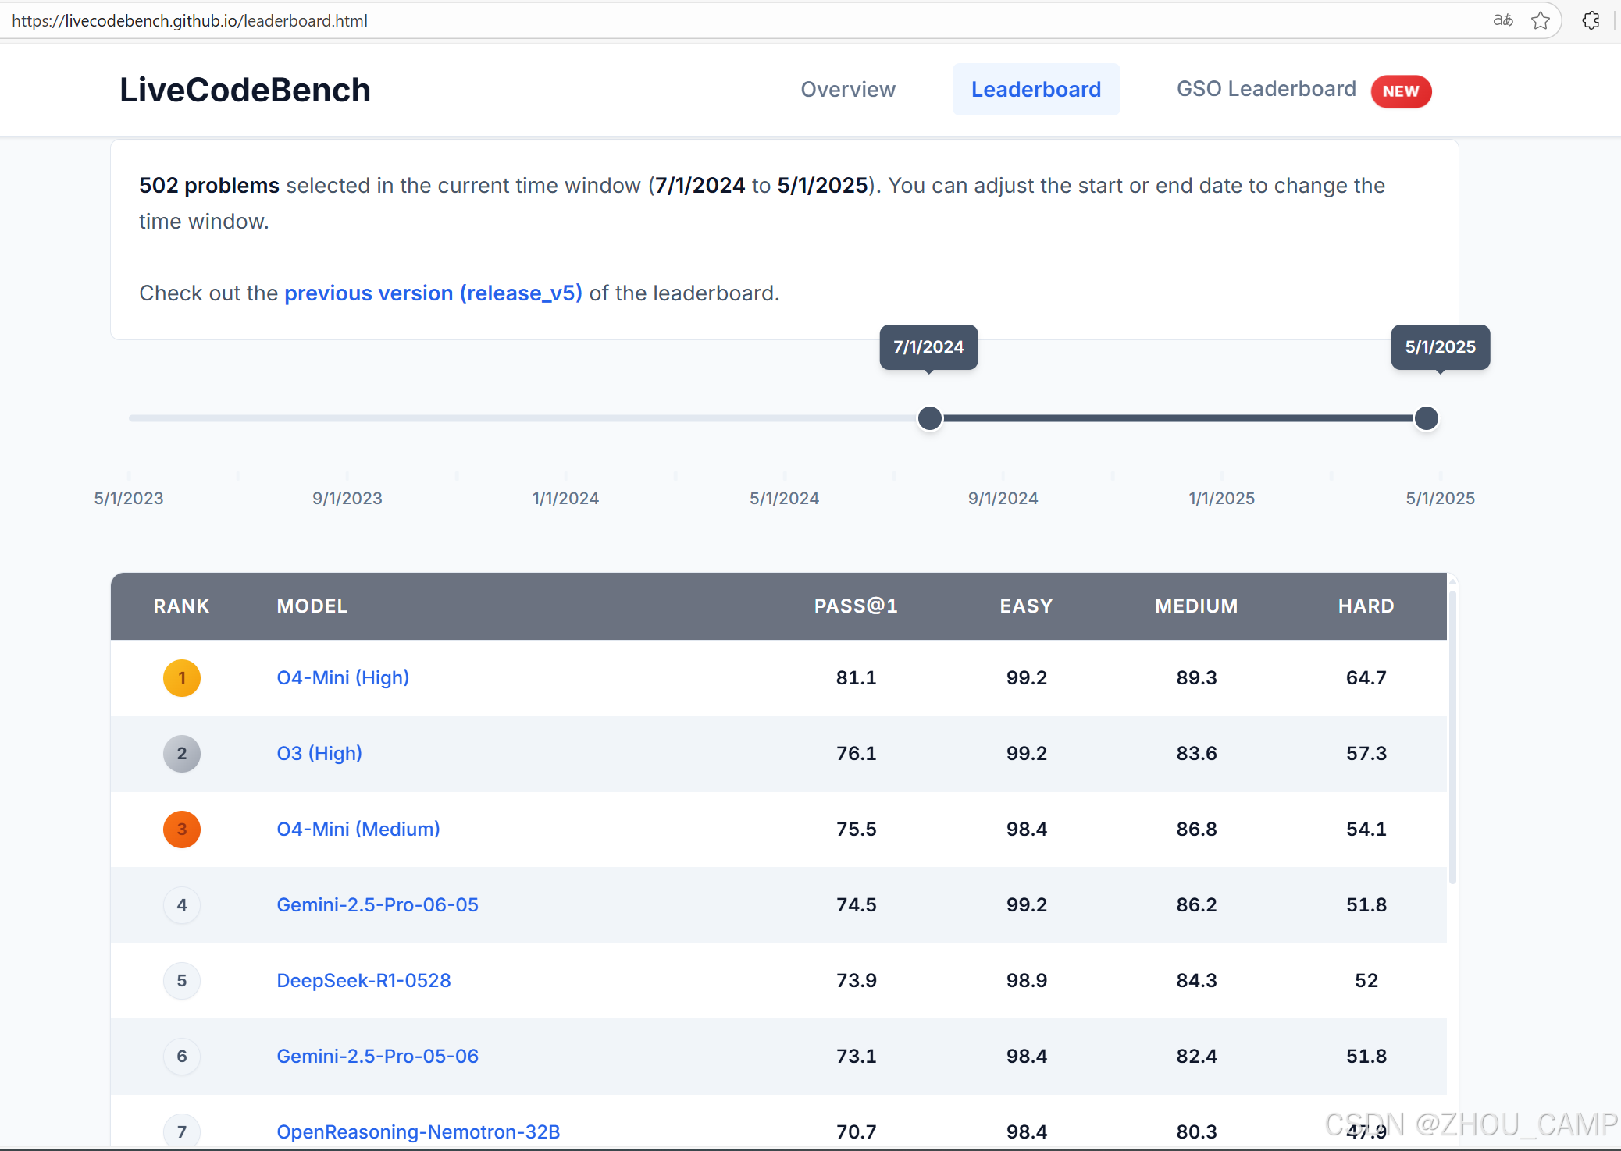
Task: Click the 7/1/2024 slider tooltip
Action: [928, 347]
